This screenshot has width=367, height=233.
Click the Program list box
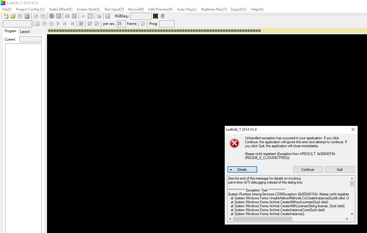tap(23, 138)
